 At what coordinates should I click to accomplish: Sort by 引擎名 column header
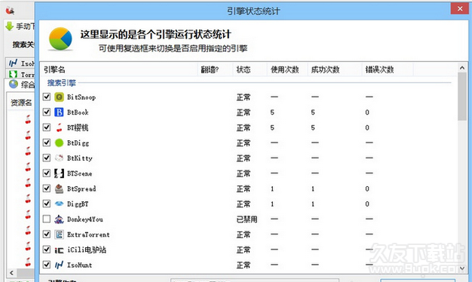(x=119, y=69)
